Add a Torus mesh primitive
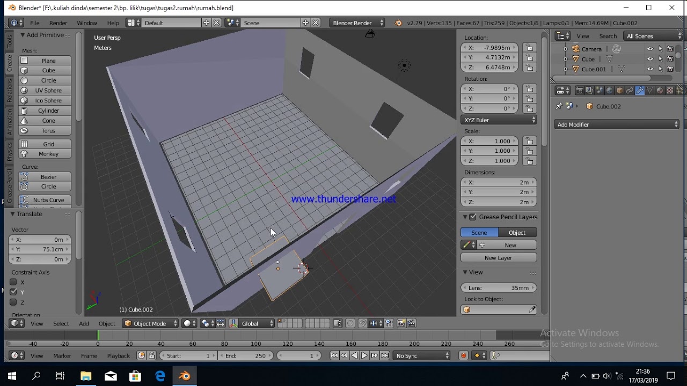The image size is (687, 386). coord(45,131)
